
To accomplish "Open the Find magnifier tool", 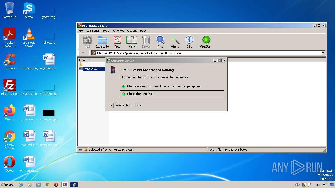I will click(x=160, y=42).
